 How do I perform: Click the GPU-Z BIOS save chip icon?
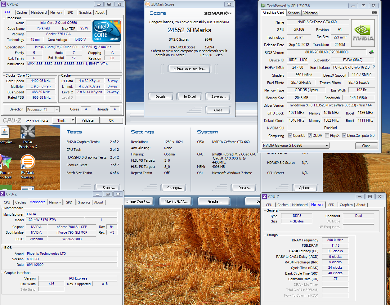pyautogui.click(x=371, y=52)
